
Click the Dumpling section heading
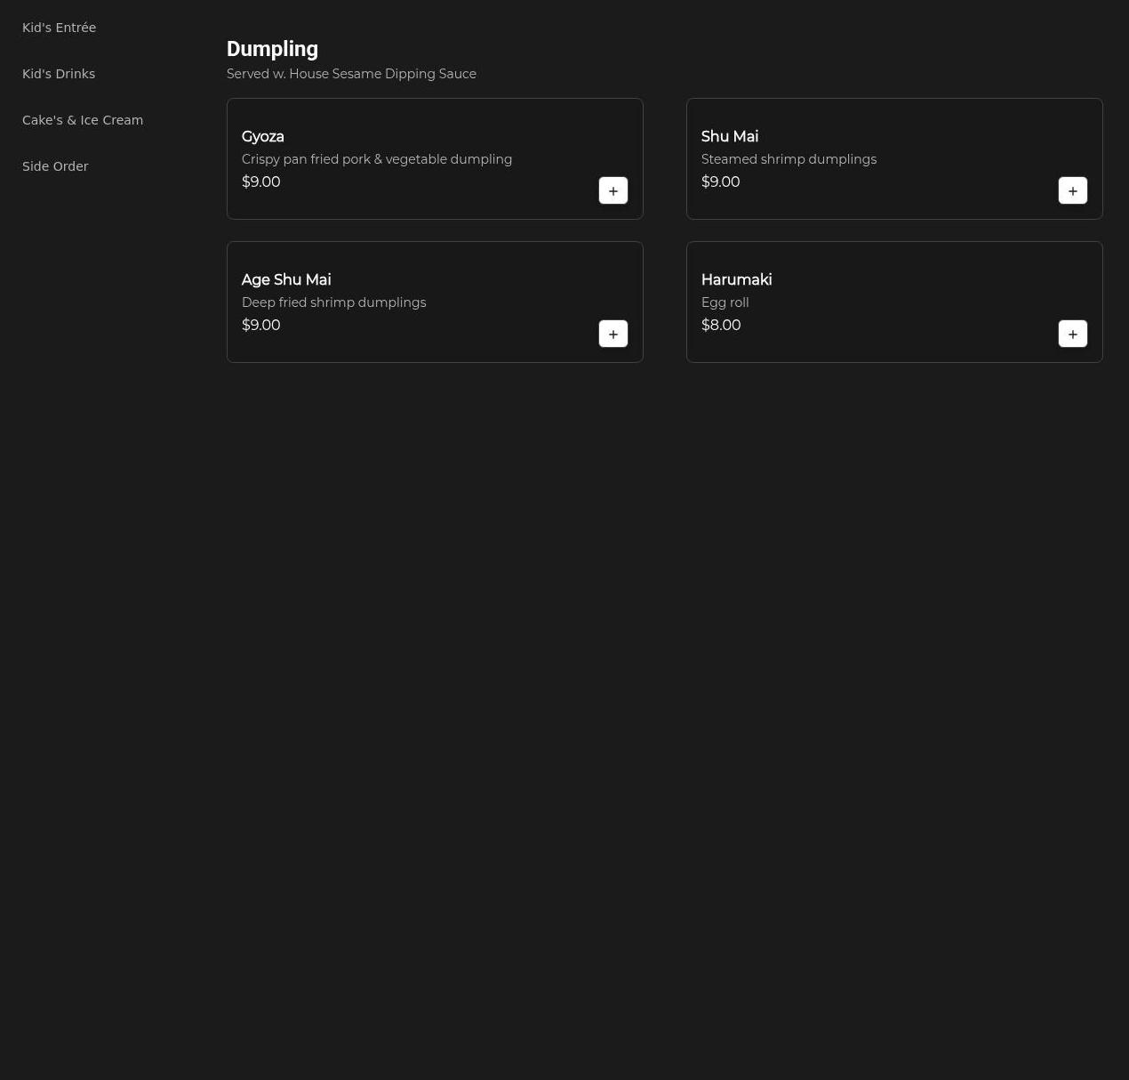click(272, 49)
